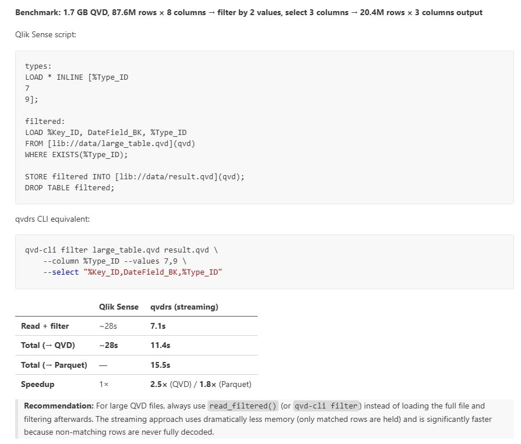This screenshot has width=521, height=444.
Task: Click the "STORE filtered INTO" code line
Action: click(x=135, y=176)
